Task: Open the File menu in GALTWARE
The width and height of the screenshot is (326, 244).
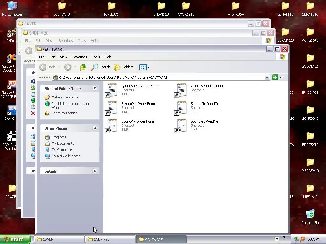Action: [42, 57]
